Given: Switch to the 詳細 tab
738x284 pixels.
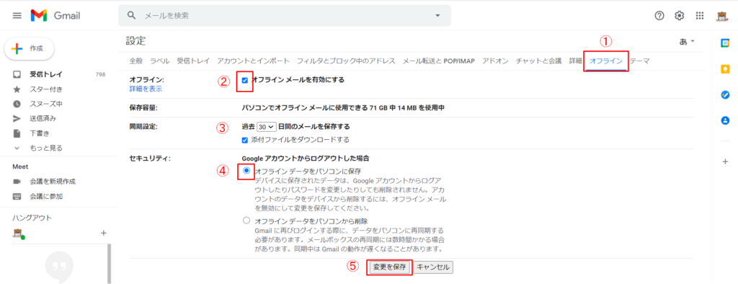Looking at the screenshot, I should pyautogui.click(x=575, y=61).
